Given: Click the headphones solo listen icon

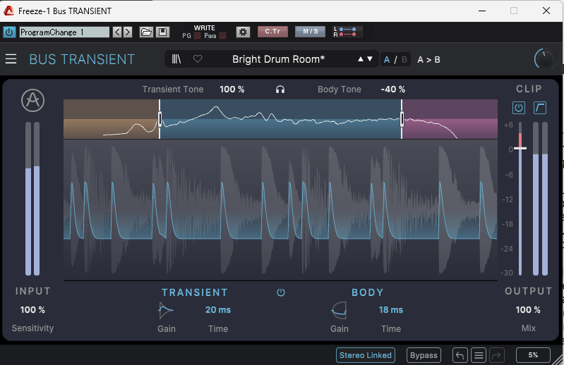Looking at the screenshot, I should (280, 89).
